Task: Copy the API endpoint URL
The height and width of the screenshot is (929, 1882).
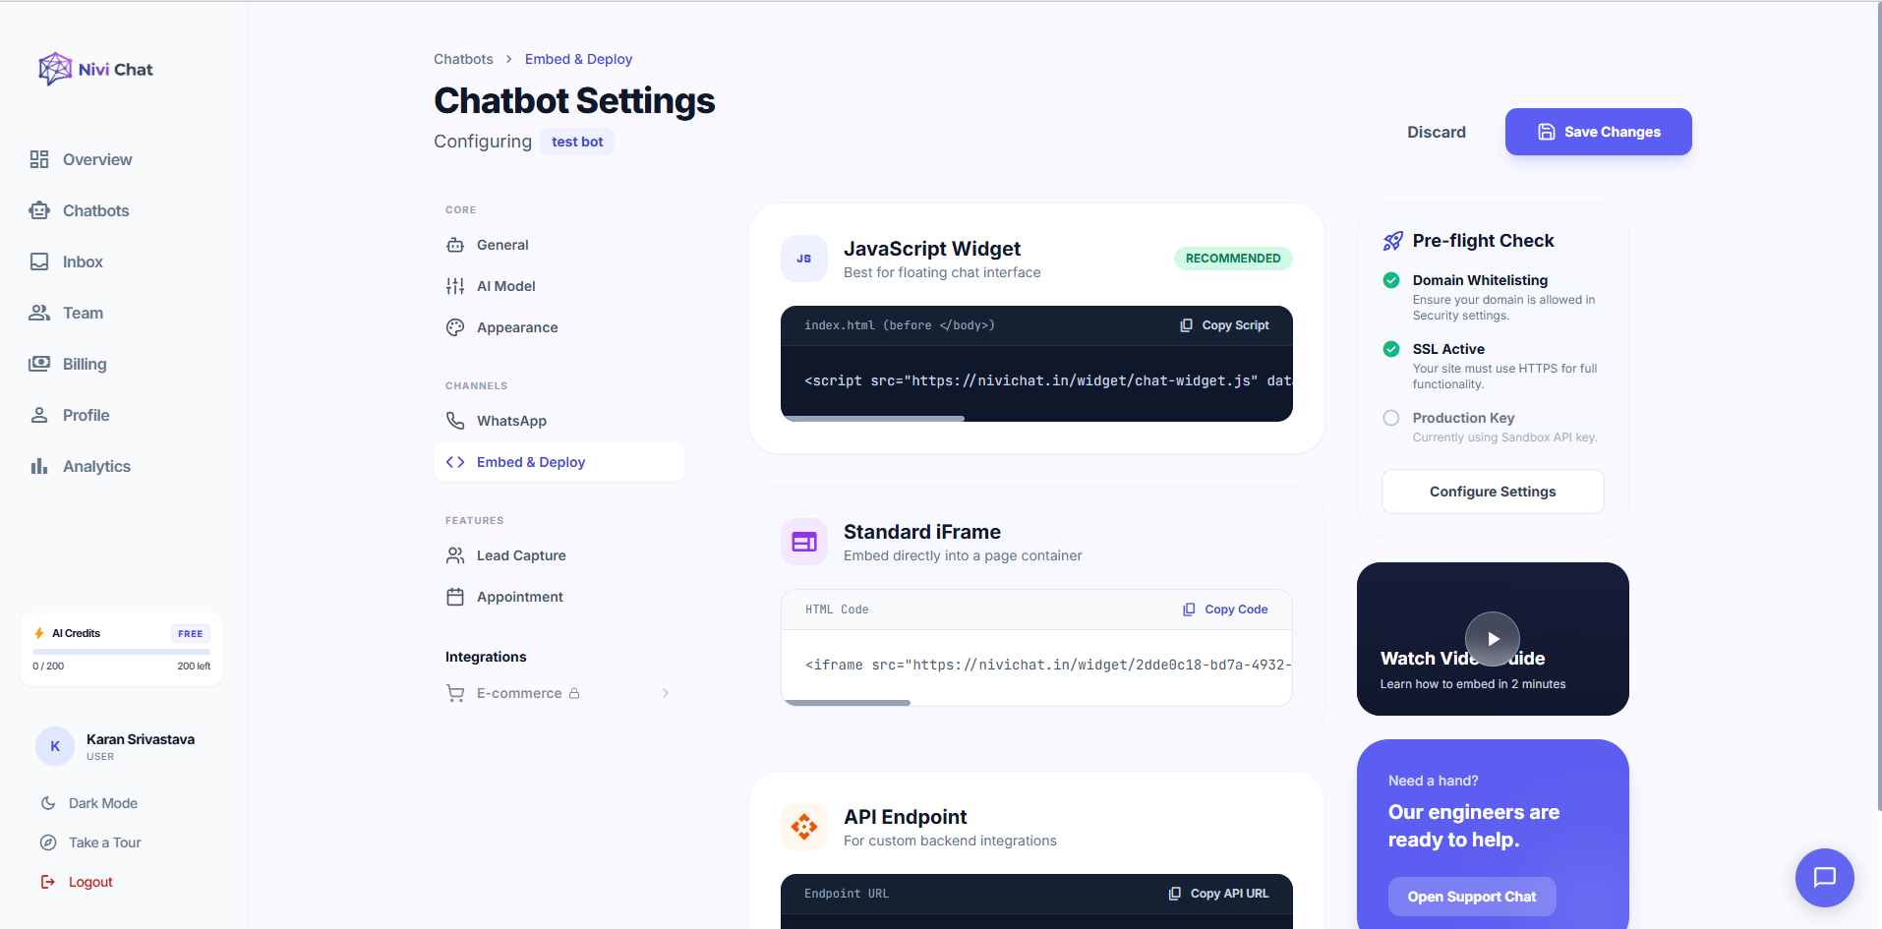Action: pyautogui.click(x=1218, y=894)
